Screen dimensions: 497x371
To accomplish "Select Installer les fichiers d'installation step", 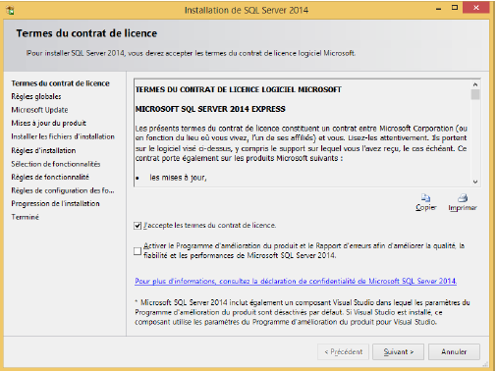I will [63, 136].
